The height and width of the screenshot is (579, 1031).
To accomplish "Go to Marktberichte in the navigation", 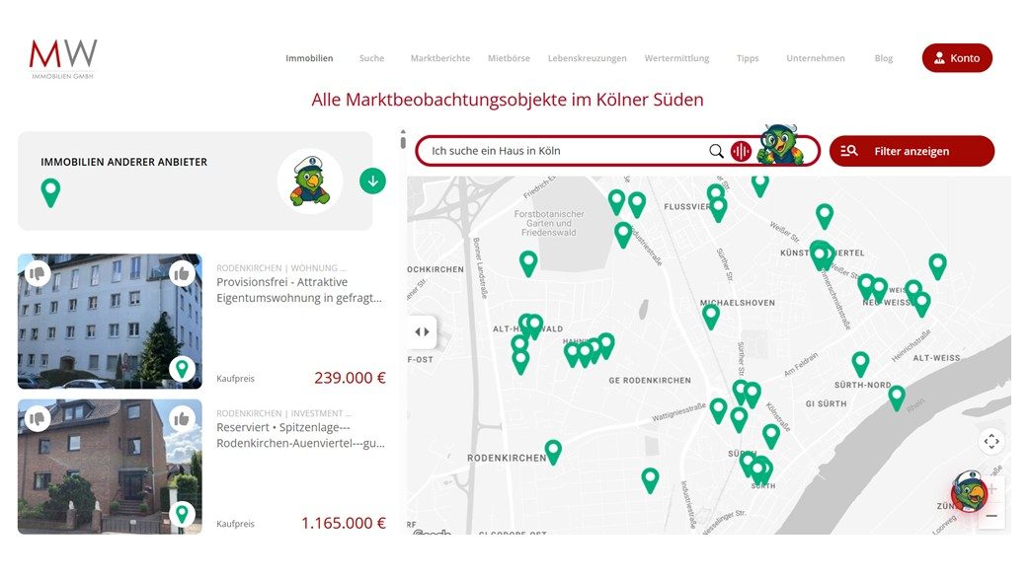I will pos(439,58).
